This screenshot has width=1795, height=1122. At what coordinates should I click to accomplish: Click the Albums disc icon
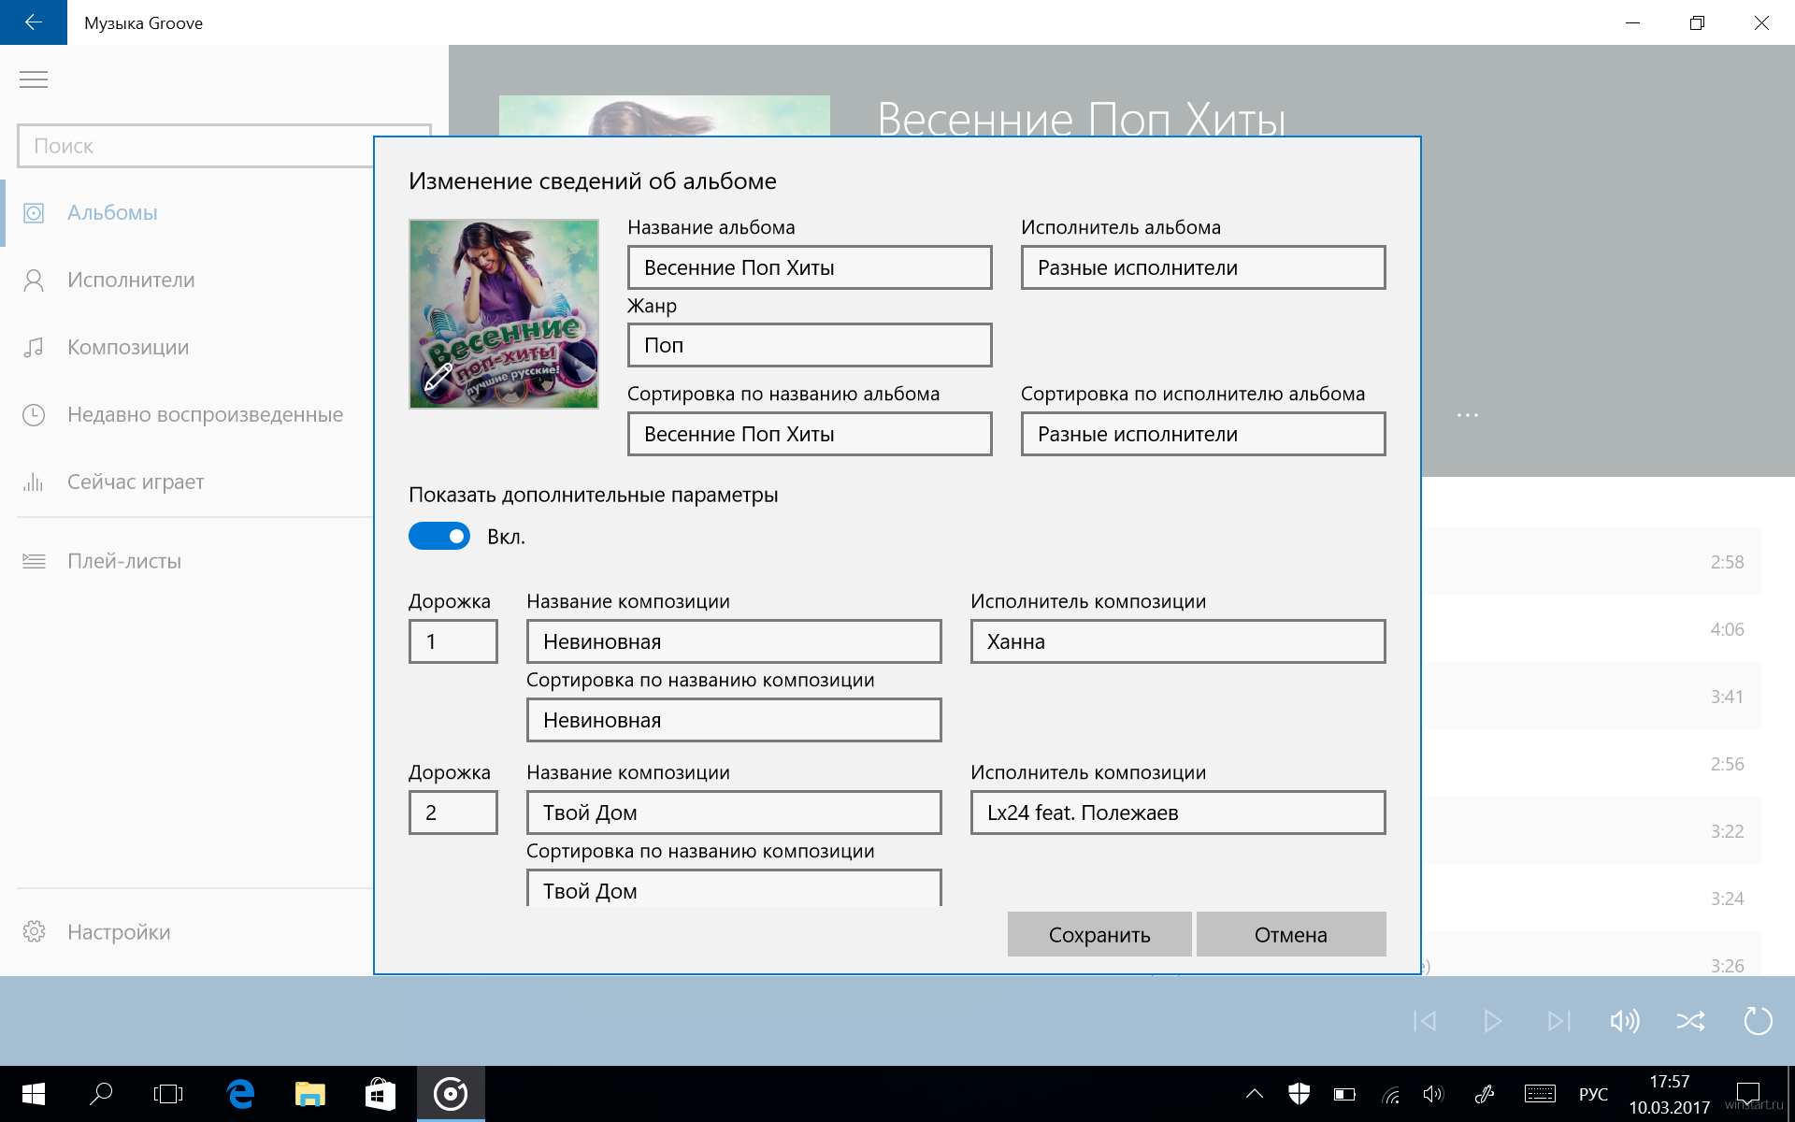(x=34, y=213)
